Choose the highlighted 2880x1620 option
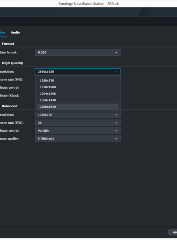 pyautogui.click(x=78, y=107)
